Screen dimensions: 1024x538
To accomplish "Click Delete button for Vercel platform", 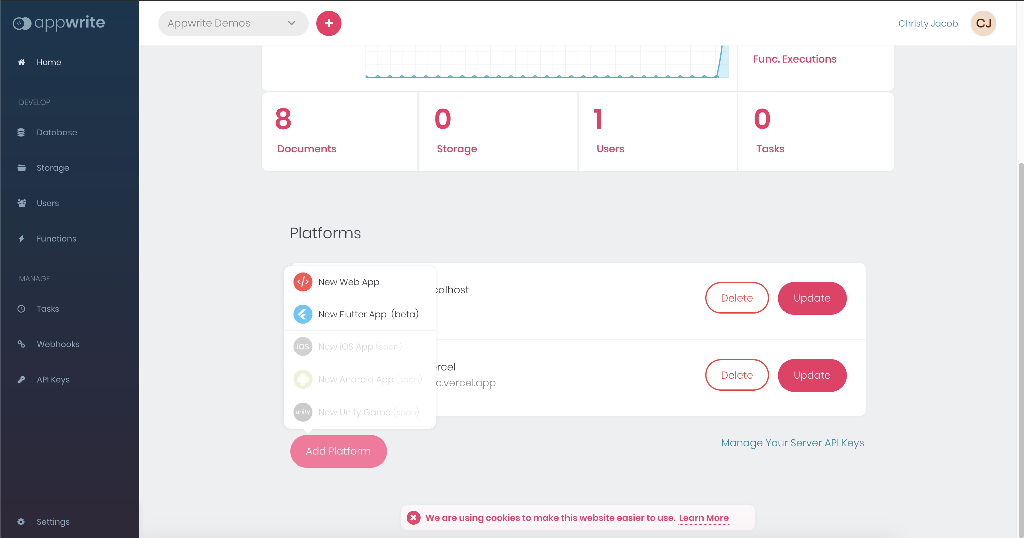I will (737, 375).
